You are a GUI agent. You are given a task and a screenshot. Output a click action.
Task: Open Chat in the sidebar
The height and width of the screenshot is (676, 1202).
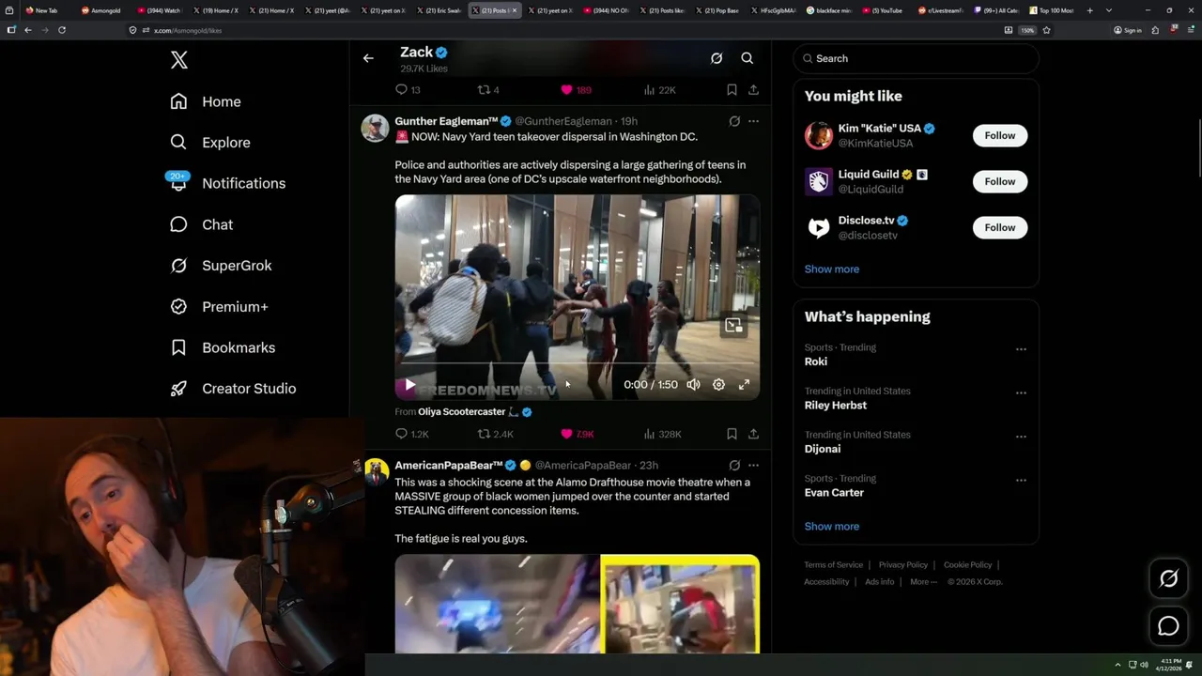201,224
